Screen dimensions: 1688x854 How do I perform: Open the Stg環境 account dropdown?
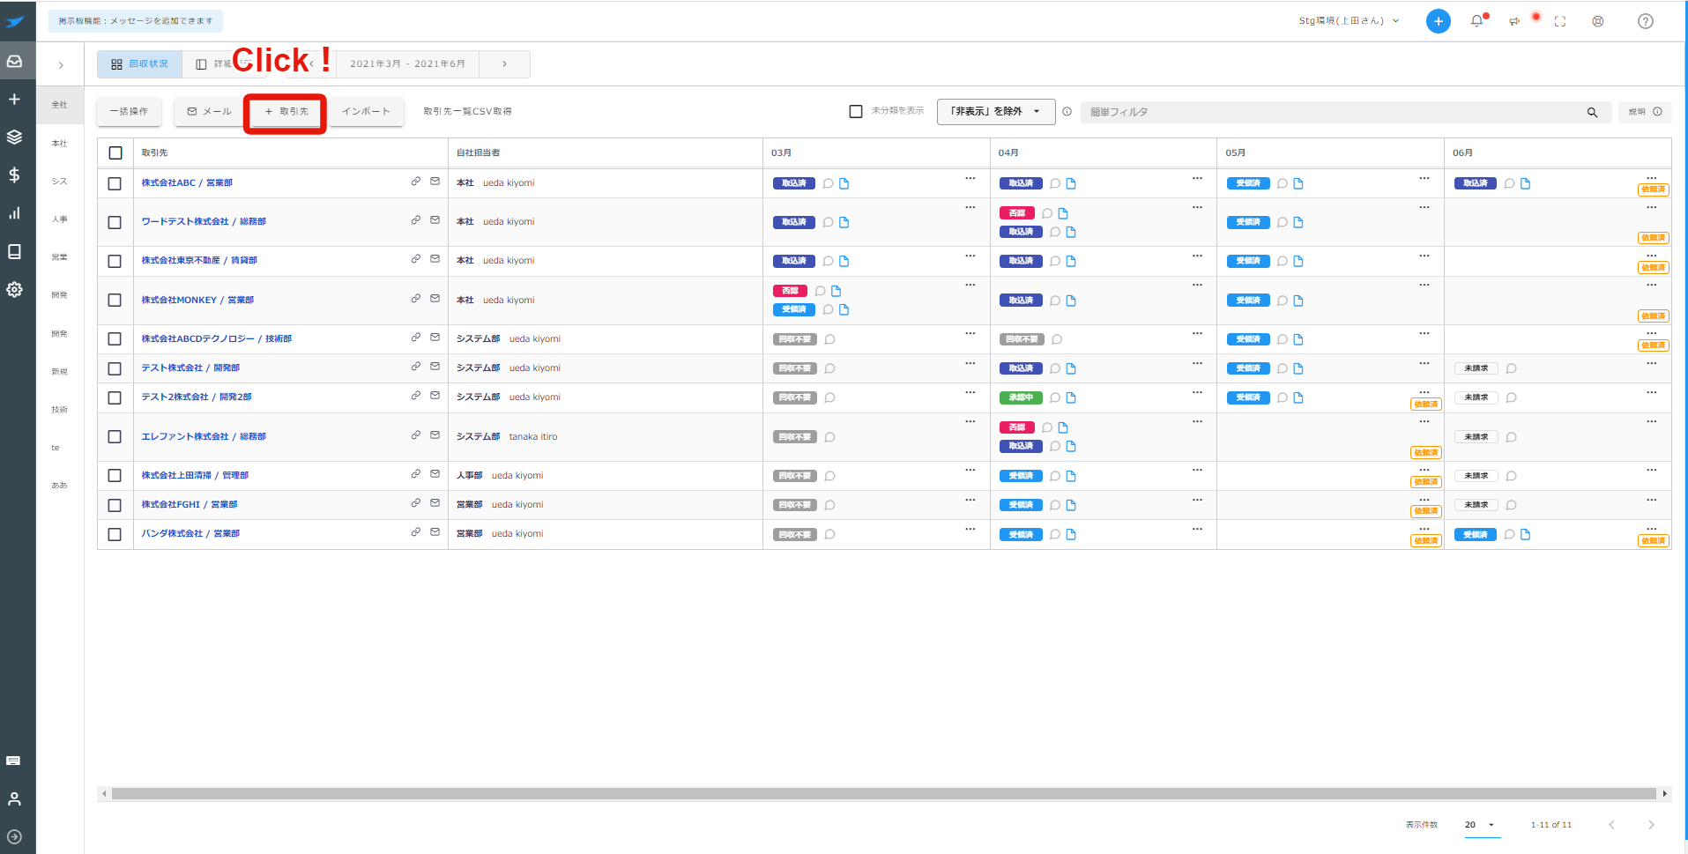(x=1349, y=21)
